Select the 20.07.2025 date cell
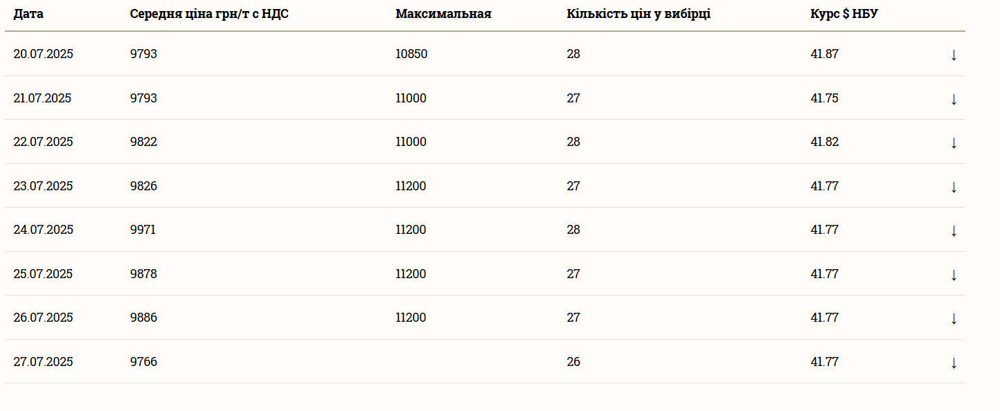The height and width of the screenshot is (411, 1000). click(x=43, y=54)
